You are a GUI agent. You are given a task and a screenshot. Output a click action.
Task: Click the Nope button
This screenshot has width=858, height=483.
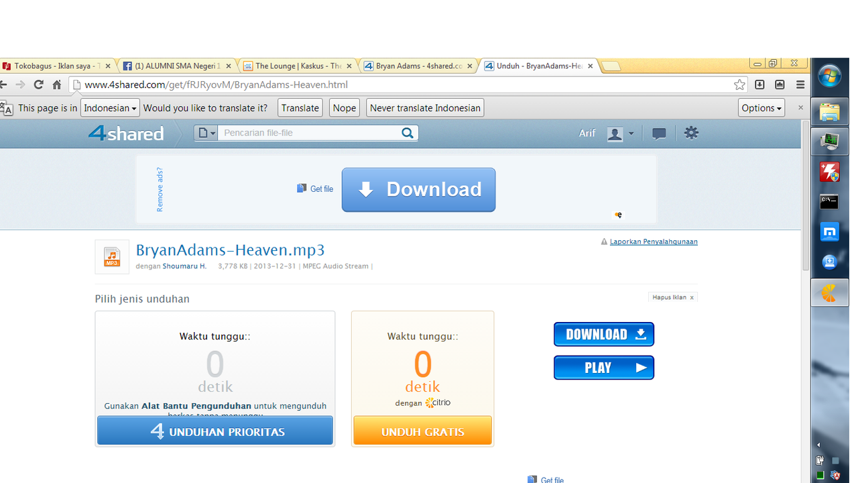[345, 108]
